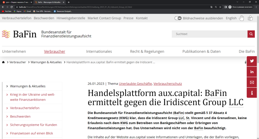Click browser forward arrow
Image resolution: width=259 pixels, height=139 pixels.
7,7
